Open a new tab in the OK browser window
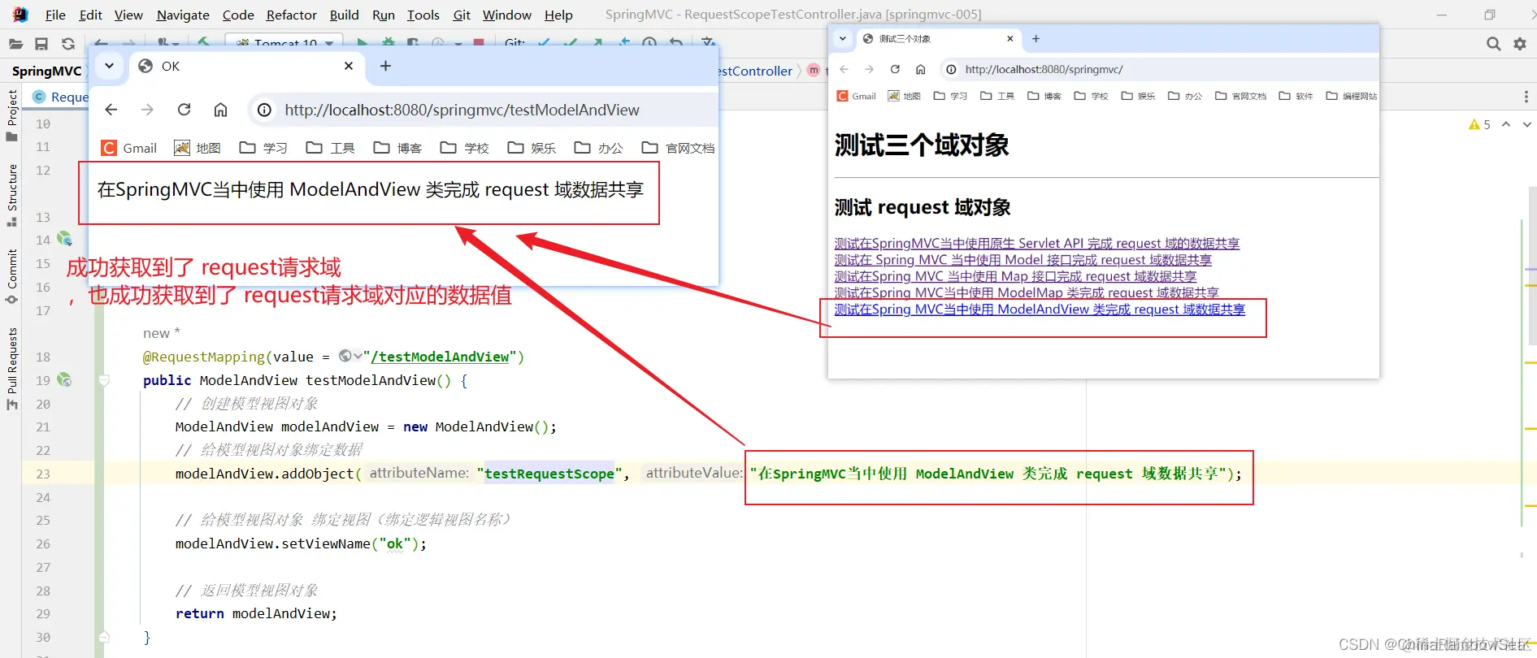The width and height of the screenshot is (1537, 658). click(x=385, y=66)
